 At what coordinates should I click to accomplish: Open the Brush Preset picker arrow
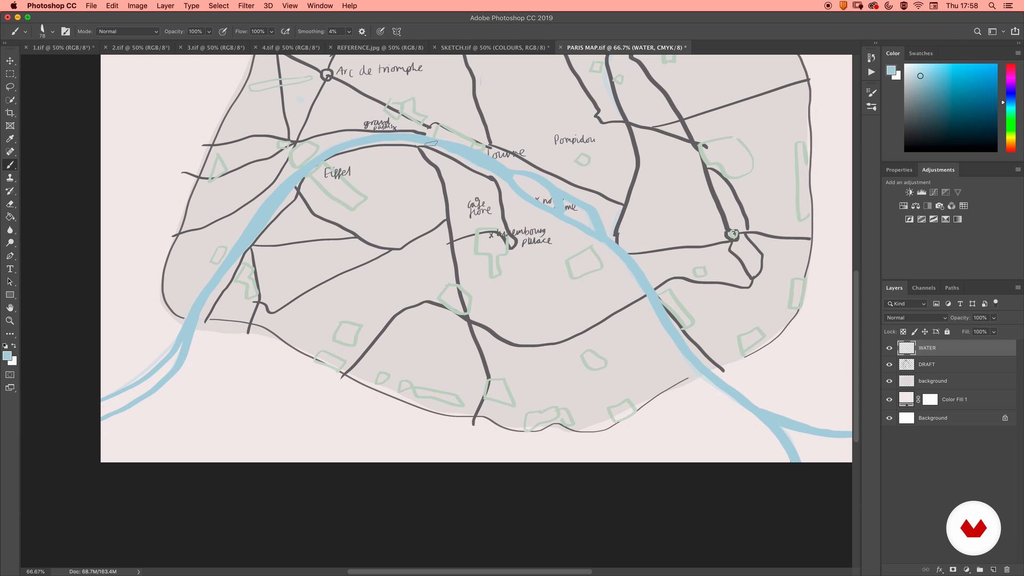[x=52, y=31]
